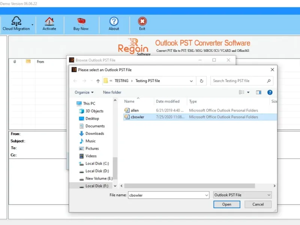
Task: Open the Cloud Migration tool
Action: tap(16, 24)
